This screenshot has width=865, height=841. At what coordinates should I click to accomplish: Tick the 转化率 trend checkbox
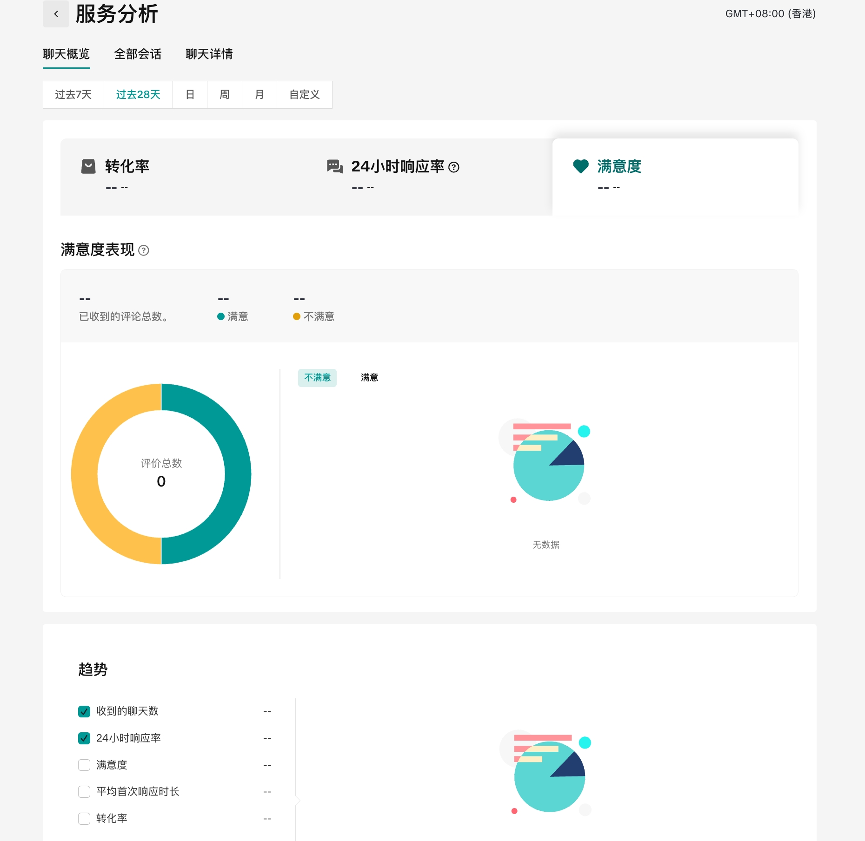[x=84, y=818]
